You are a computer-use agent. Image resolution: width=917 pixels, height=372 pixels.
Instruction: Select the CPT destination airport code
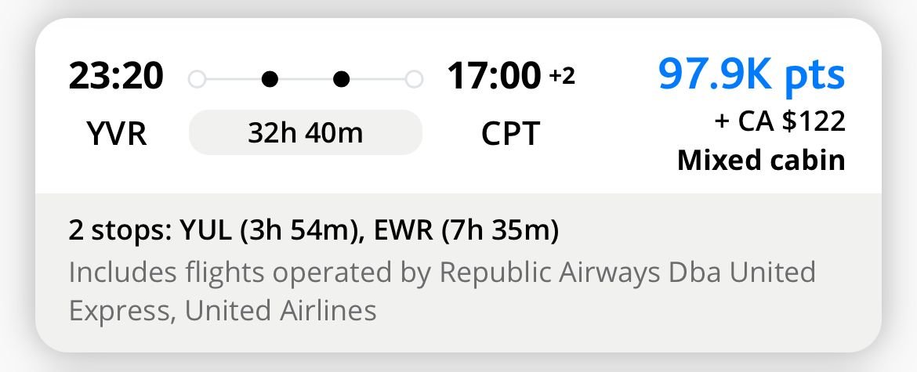point(510,134)
